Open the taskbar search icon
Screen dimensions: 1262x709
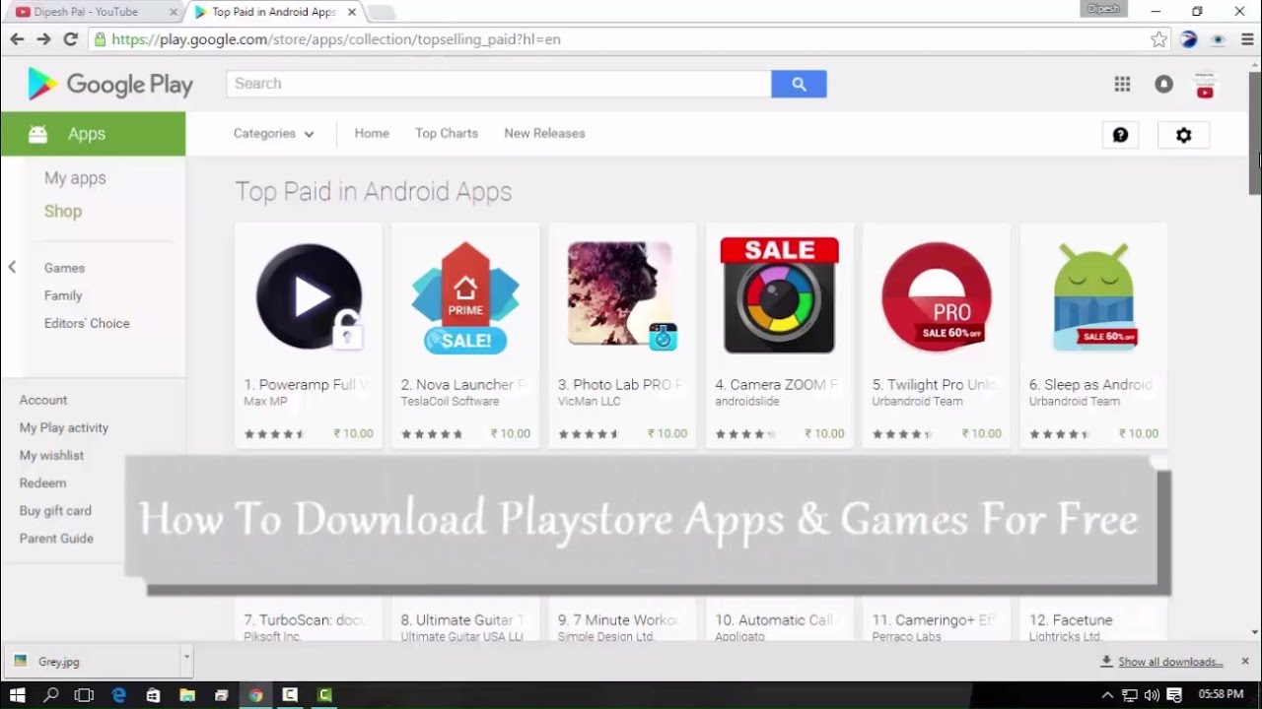(x=51, y=695)
